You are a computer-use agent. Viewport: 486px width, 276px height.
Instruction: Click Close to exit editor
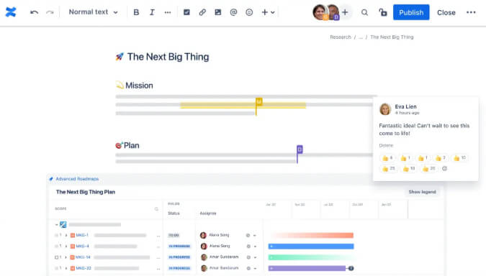coord(446,13)
